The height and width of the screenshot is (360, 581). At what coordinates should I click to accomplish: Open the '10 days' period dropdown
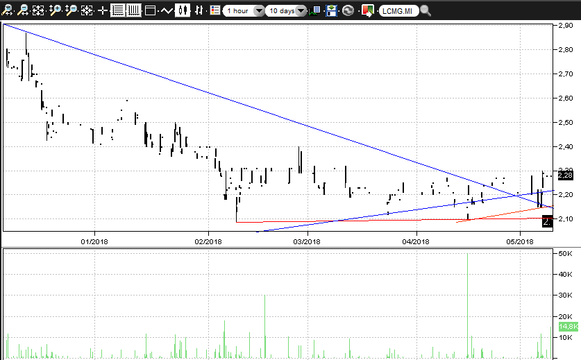pos(286,10)
